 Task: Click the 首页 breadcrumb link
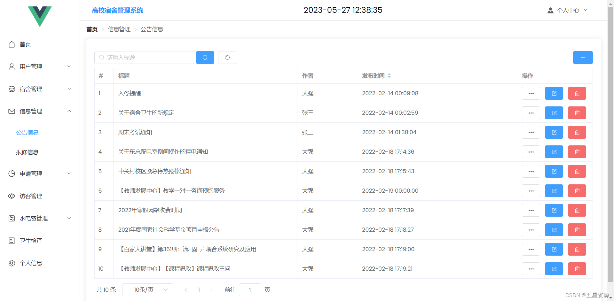[x=92, y=29]
